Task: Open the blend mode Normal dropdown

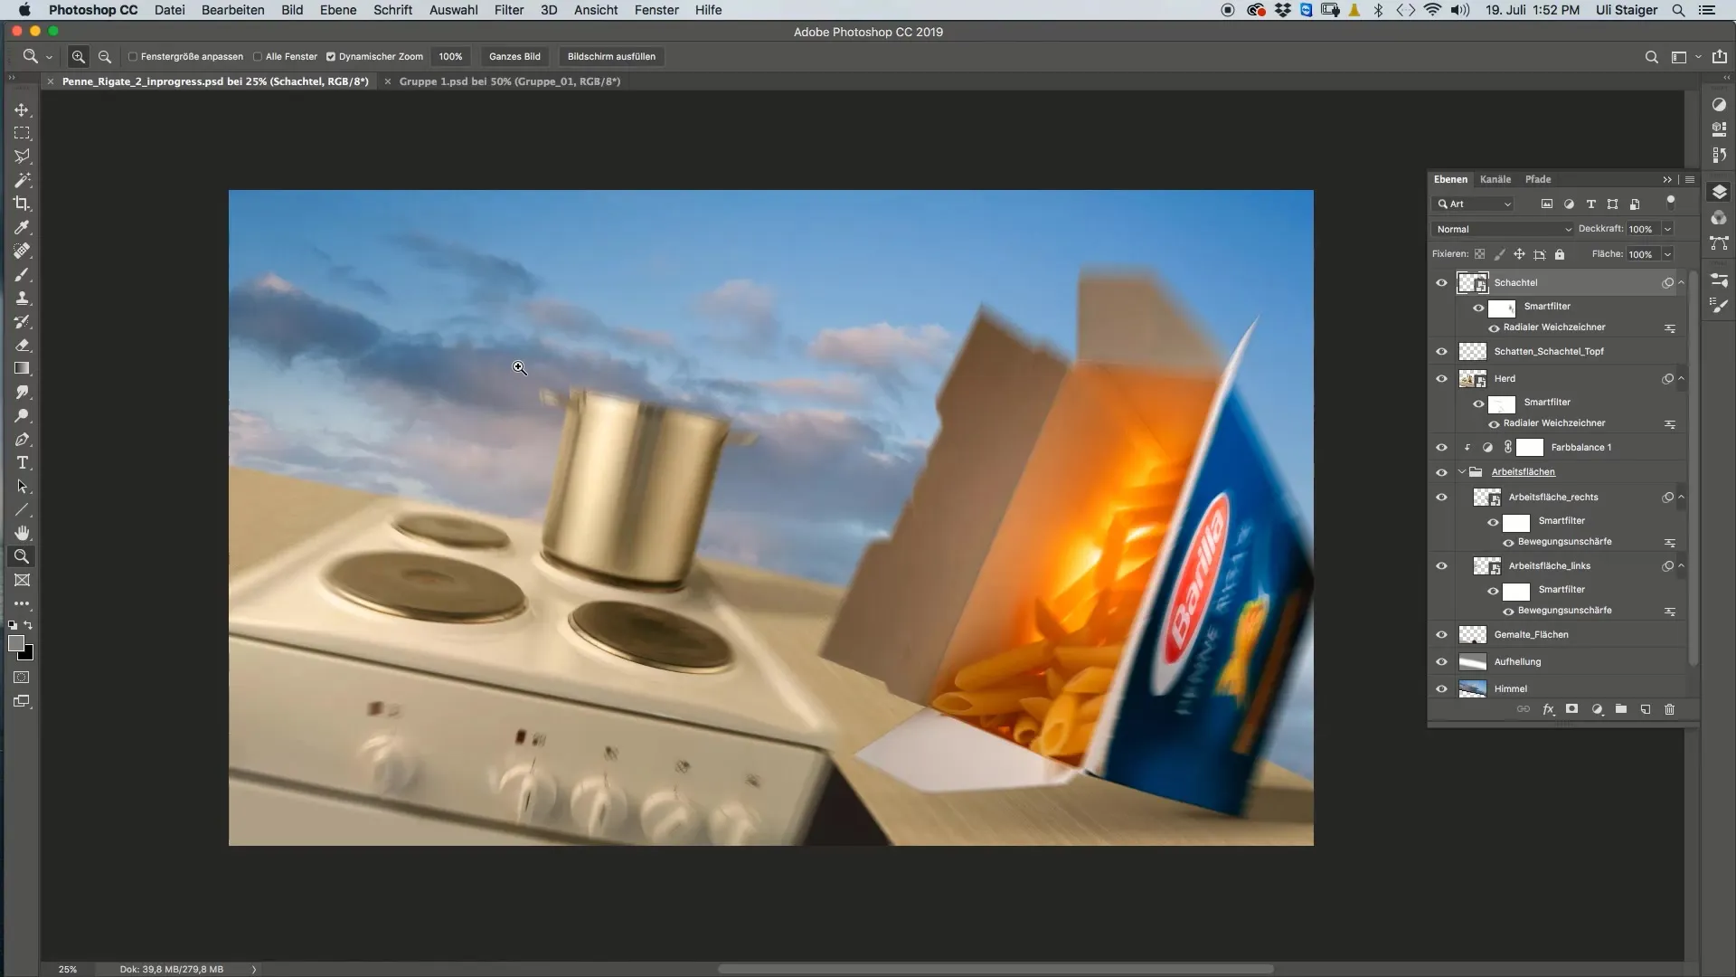Action: tap(1503, 229)
